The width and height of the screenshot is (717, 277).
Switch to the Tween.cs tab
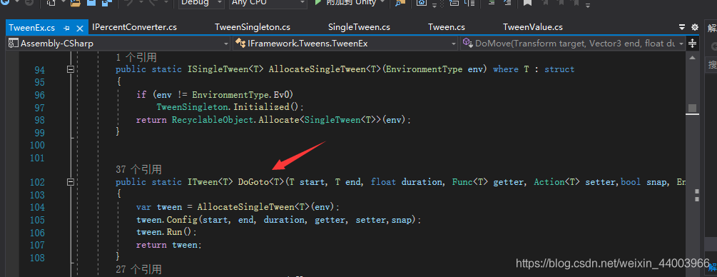[447, 27]
